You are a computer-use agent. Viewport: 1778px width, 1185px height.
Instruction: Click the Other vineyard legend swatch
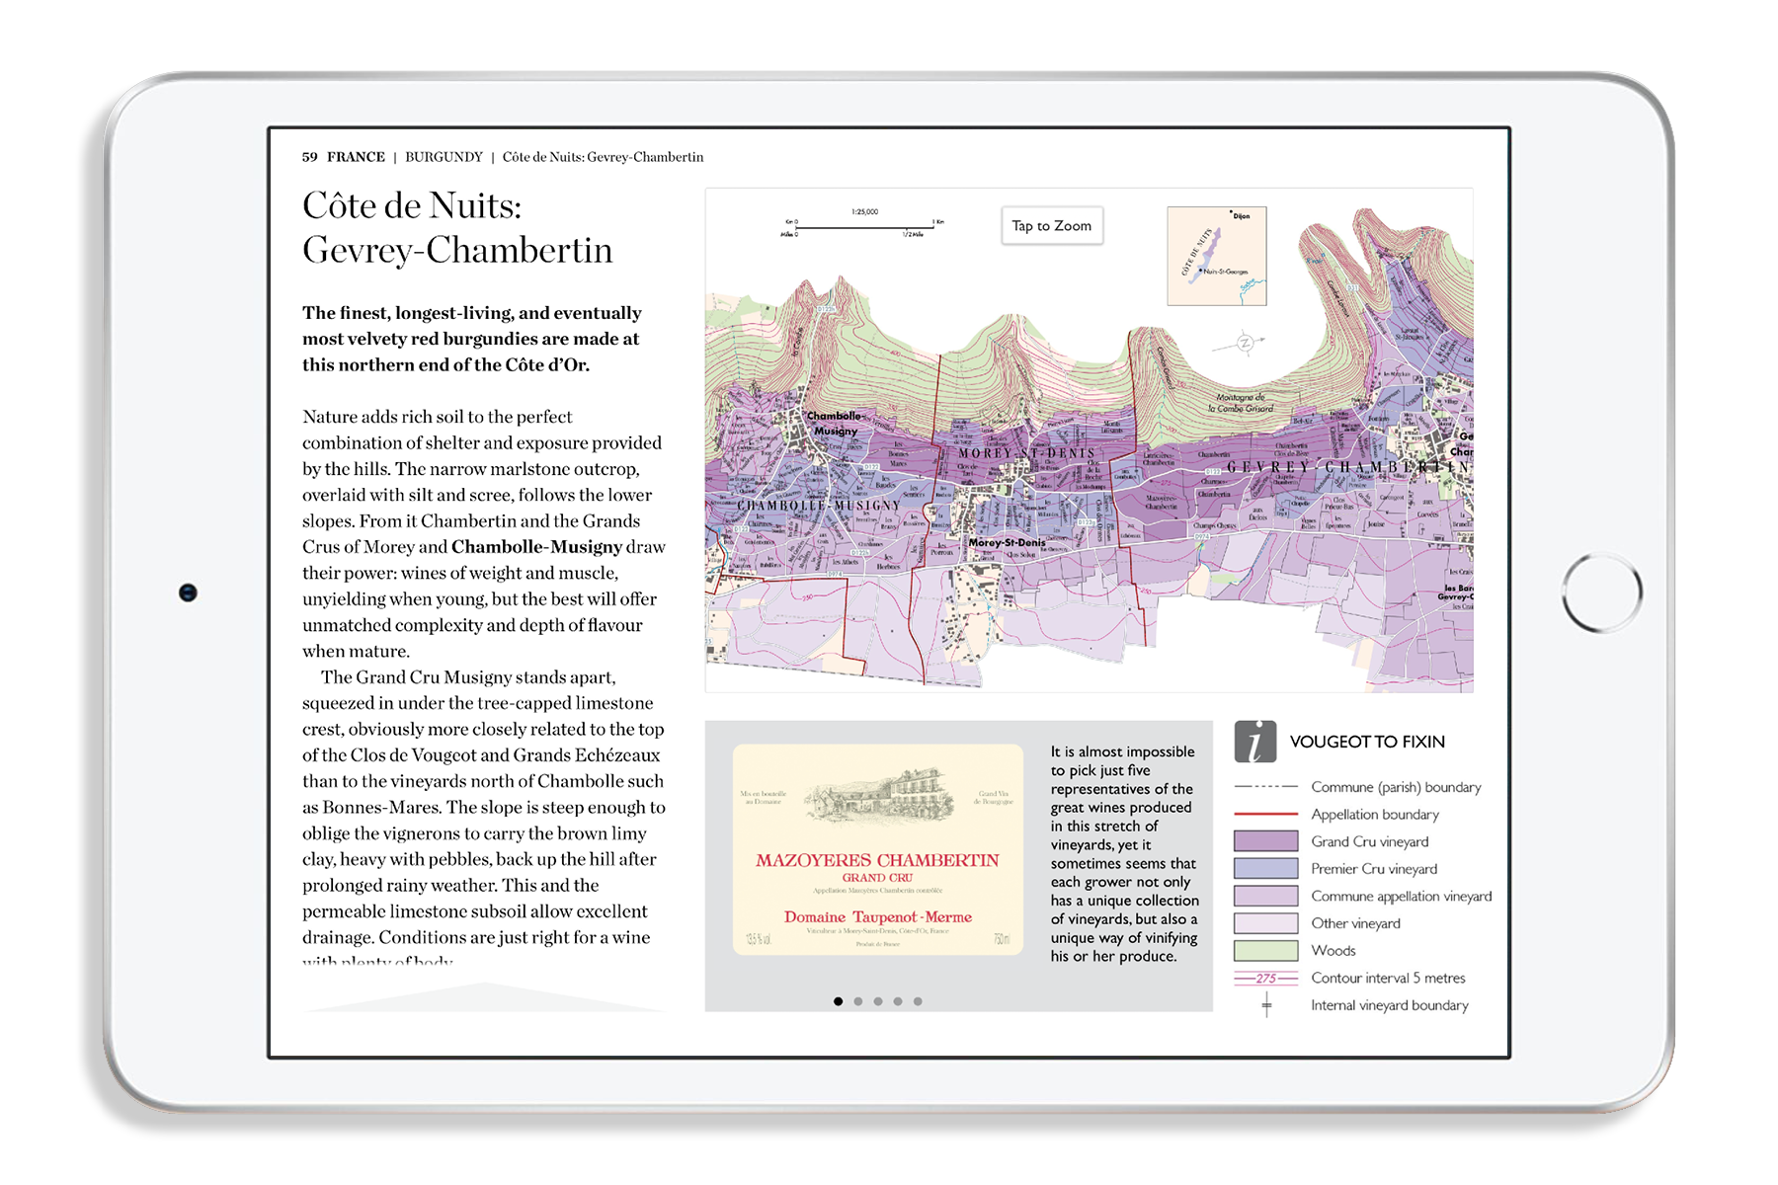tap(1266, 923)
